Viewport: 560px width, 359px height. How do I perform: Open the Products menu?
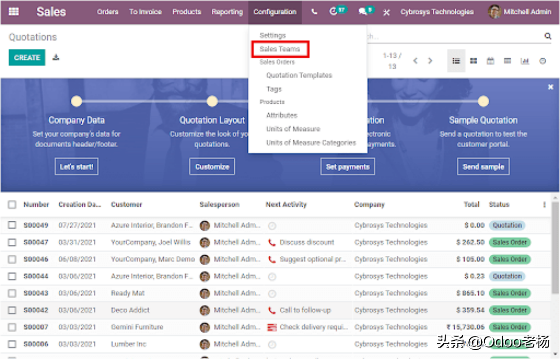[187, 12]
